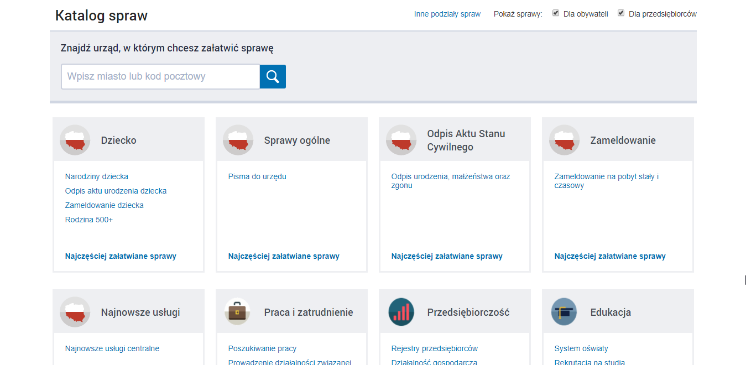Open the Inne podziały spraw link
Viewport: 746px width, 365px height.
(447, 14)
